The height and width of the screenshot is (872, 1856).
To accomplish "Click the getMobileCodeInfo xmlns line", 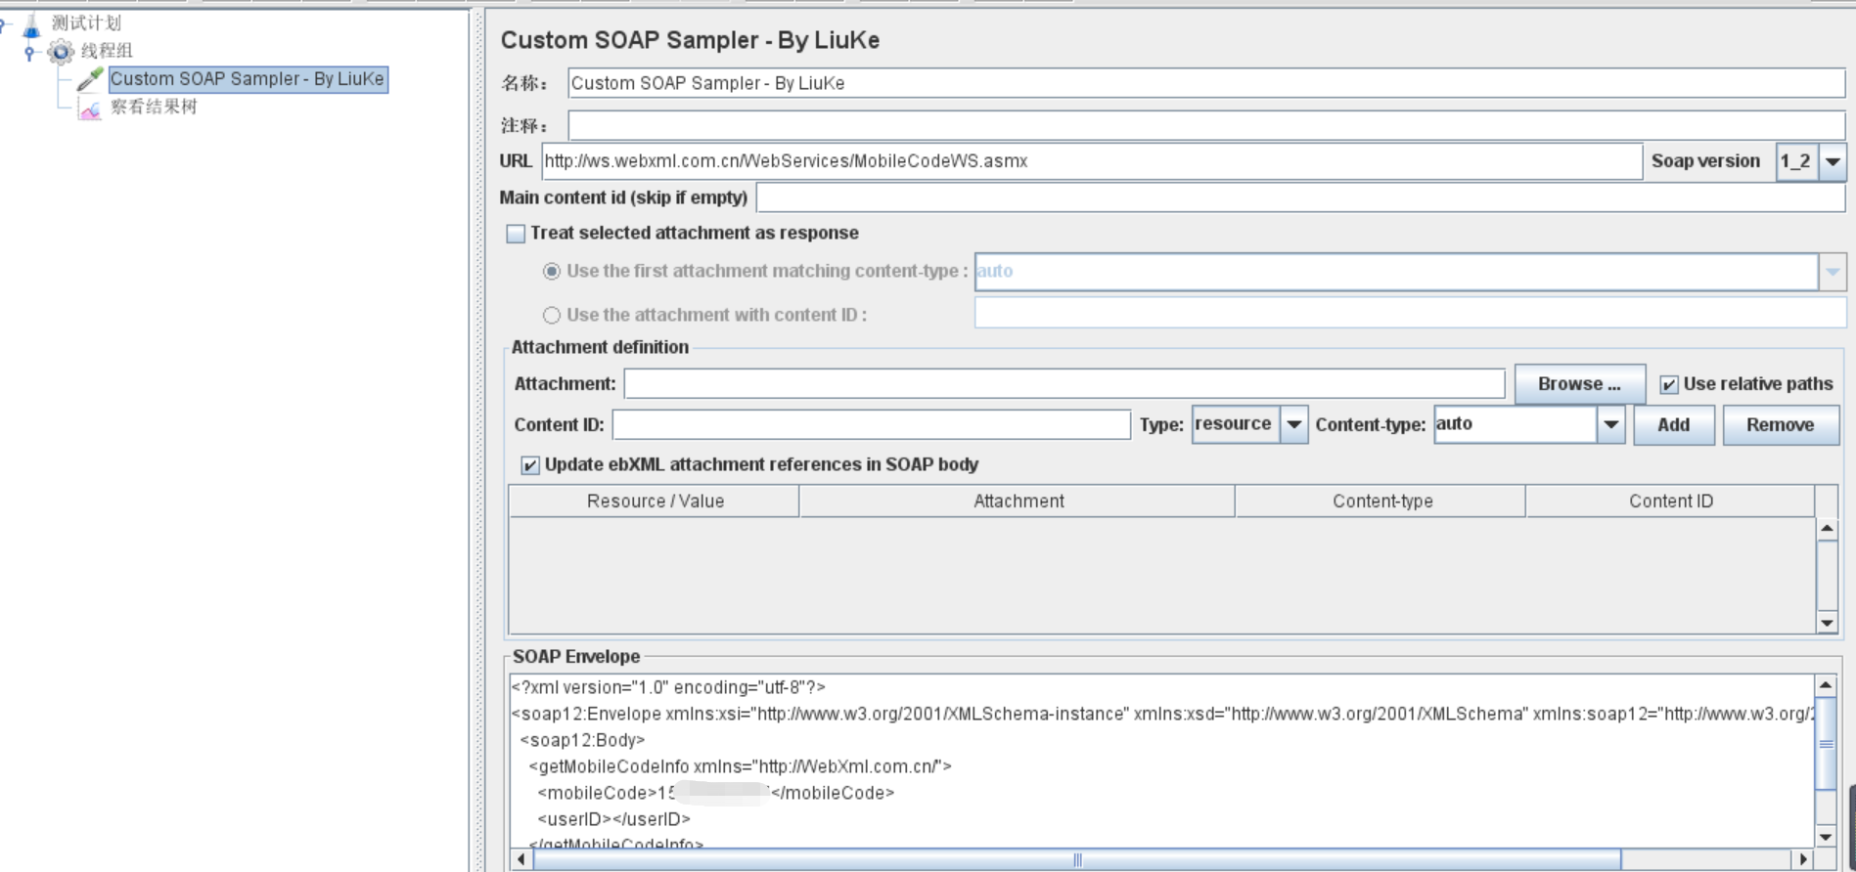I will (x=740, y=766).
